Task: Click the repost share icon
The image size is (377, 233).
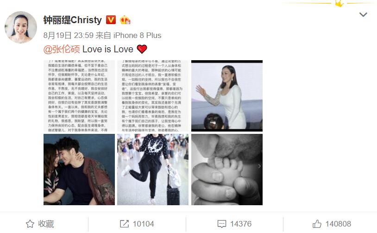Action: pos(124,224)
